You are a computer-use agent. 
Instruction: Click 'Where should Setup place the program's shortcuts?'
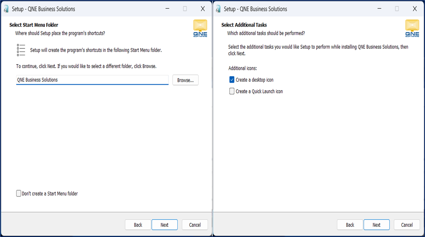(x=60, y=33)
